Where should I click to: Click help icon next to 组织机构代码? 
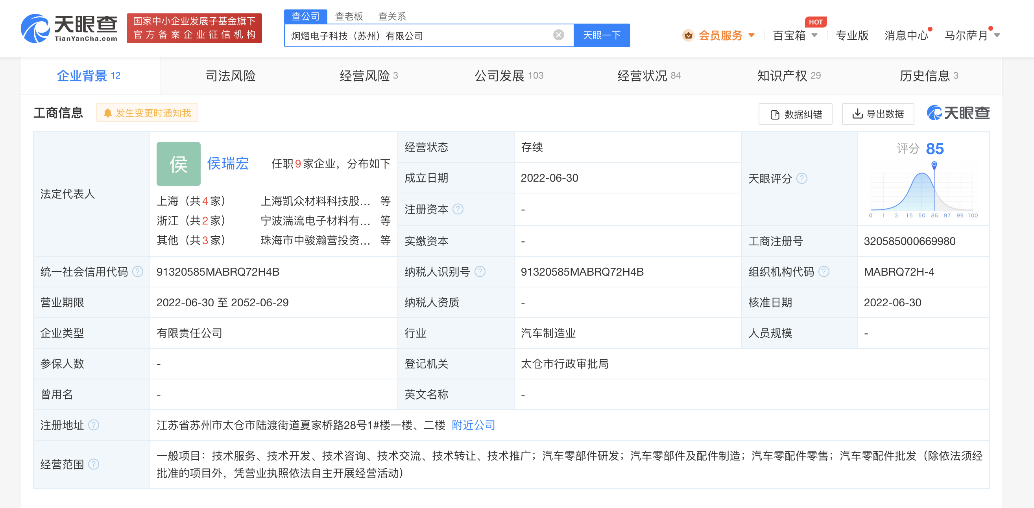coord(824,272)
